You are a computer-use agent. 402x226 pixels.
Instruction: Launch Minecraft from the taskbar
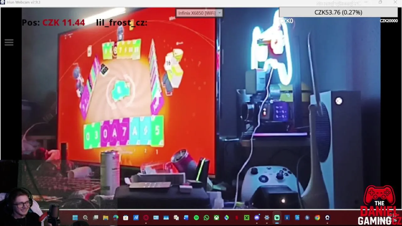[247, 218]
